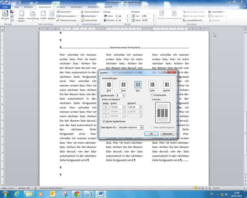Enable the Zwischenlinie checkbox

pos(152,95)
